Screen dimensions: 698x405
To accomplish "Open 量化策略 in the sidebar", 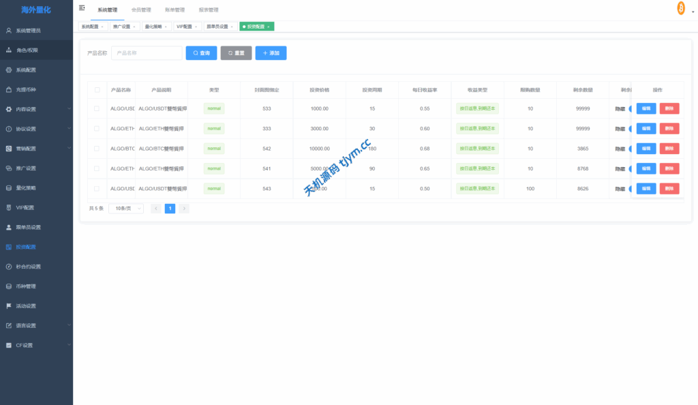I will click(26, 187).
